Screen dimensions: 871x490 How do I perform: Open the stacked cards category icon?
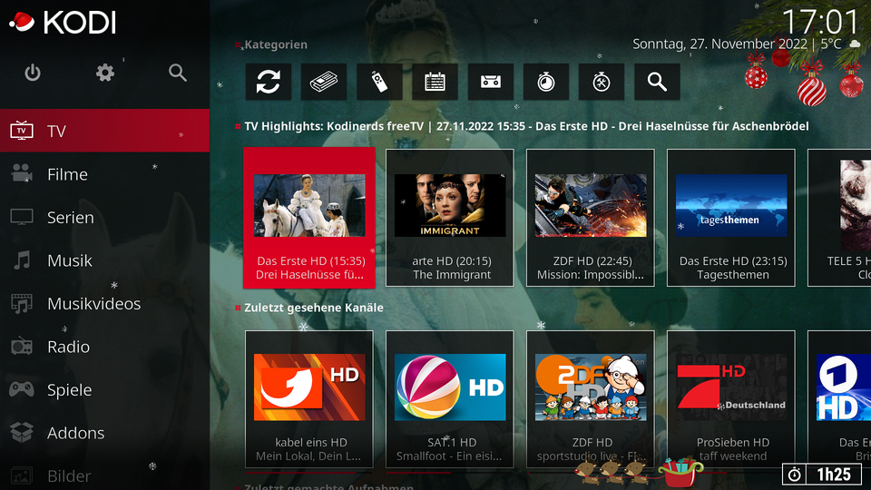[324, 82]
